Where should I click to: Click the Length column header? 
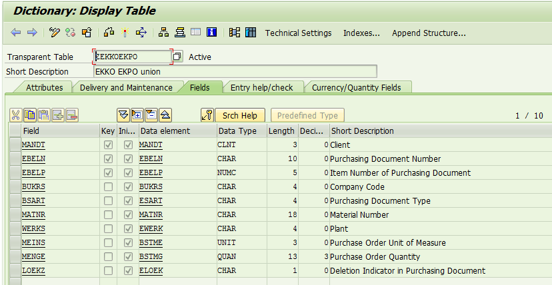(x=283, y=131)
